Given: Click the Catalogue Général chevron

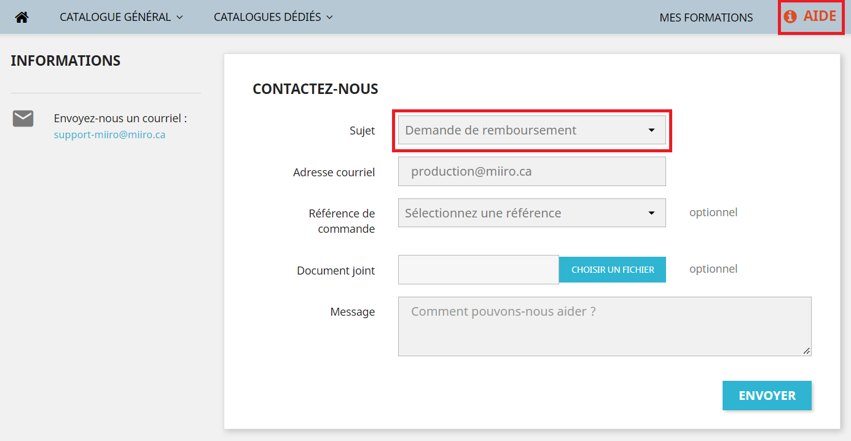Looking at the screenshot, I should click(180, 17).
